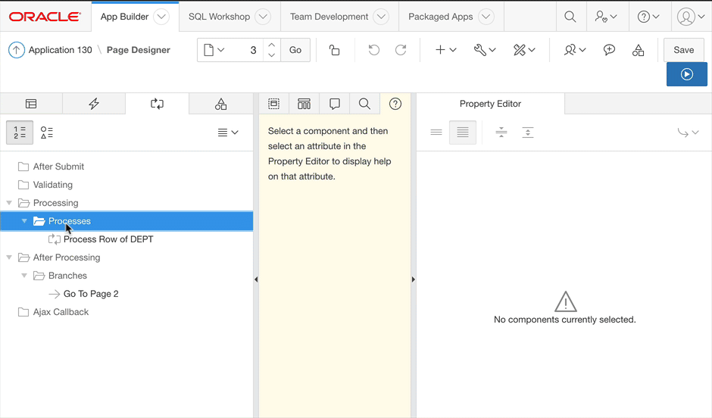Switch to the Page Shared Components tab
Viewport: 712px width, 418px height.
click(220, 104)
